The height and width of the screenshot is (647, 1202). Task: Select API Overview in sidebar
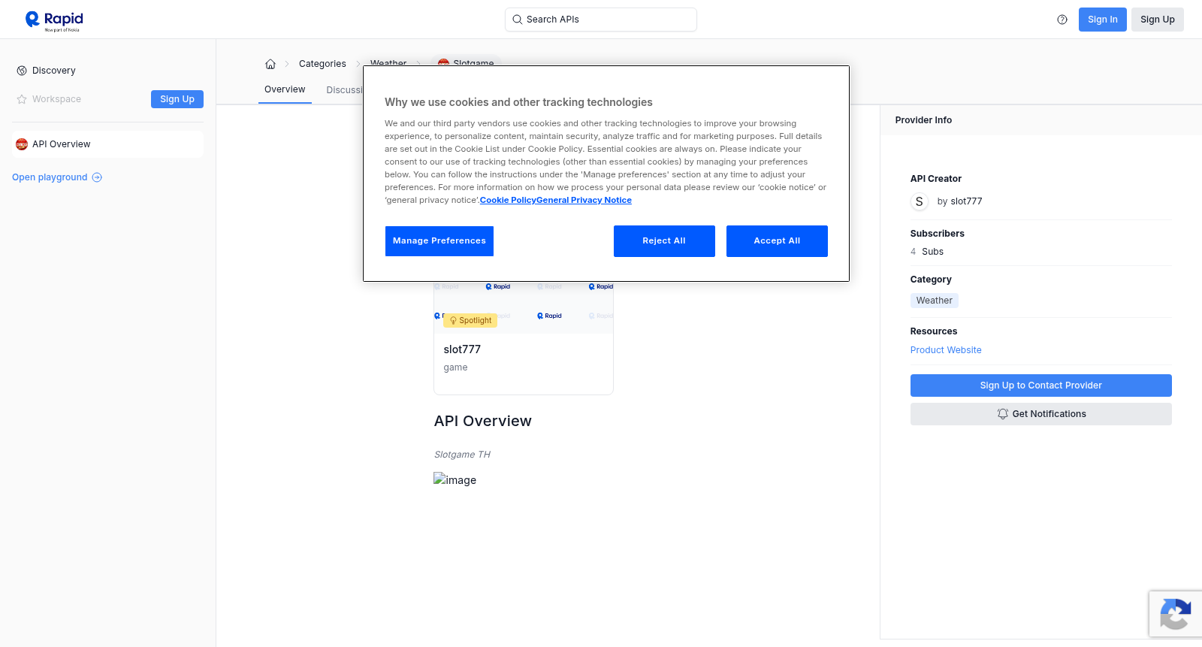tap(108, 144)
